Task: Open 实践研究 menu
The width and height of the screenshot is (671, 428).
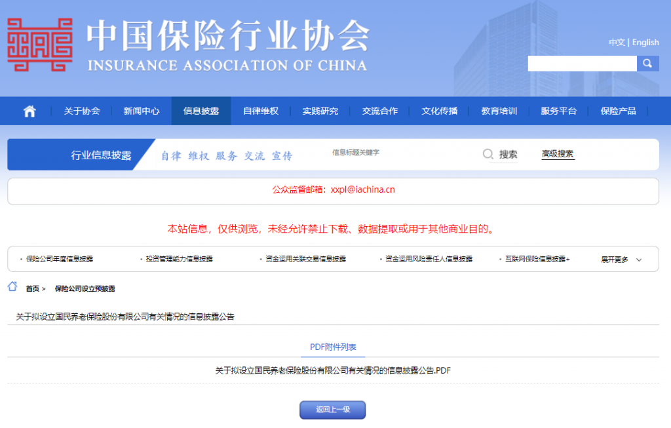Action: (320, 111)
